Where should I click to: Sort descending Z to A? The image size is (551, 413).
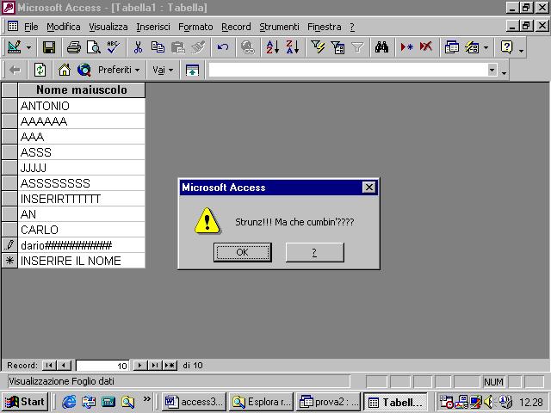point(293,47)
